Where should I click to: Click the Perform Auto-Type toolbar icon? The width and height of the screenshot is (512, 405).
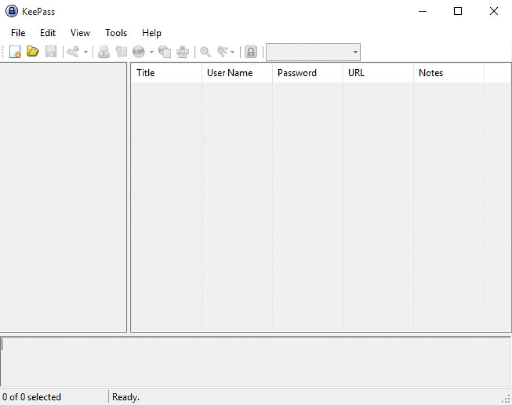[182, 52]
